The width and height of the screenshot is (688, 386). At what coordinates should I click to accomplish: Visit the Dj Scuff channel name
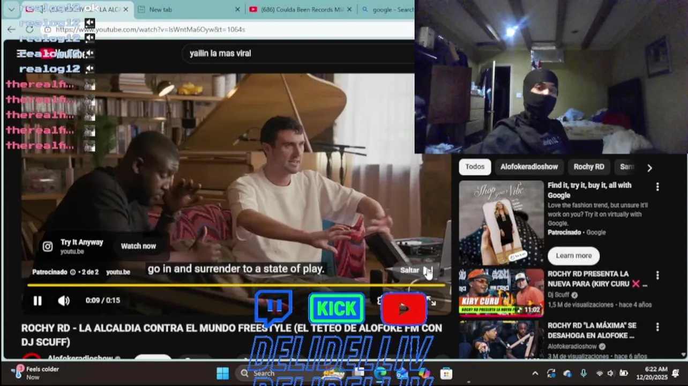click(x=558, y=295)
